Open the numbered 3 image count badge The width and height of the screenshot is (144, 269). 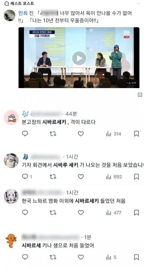click(140, 95)
